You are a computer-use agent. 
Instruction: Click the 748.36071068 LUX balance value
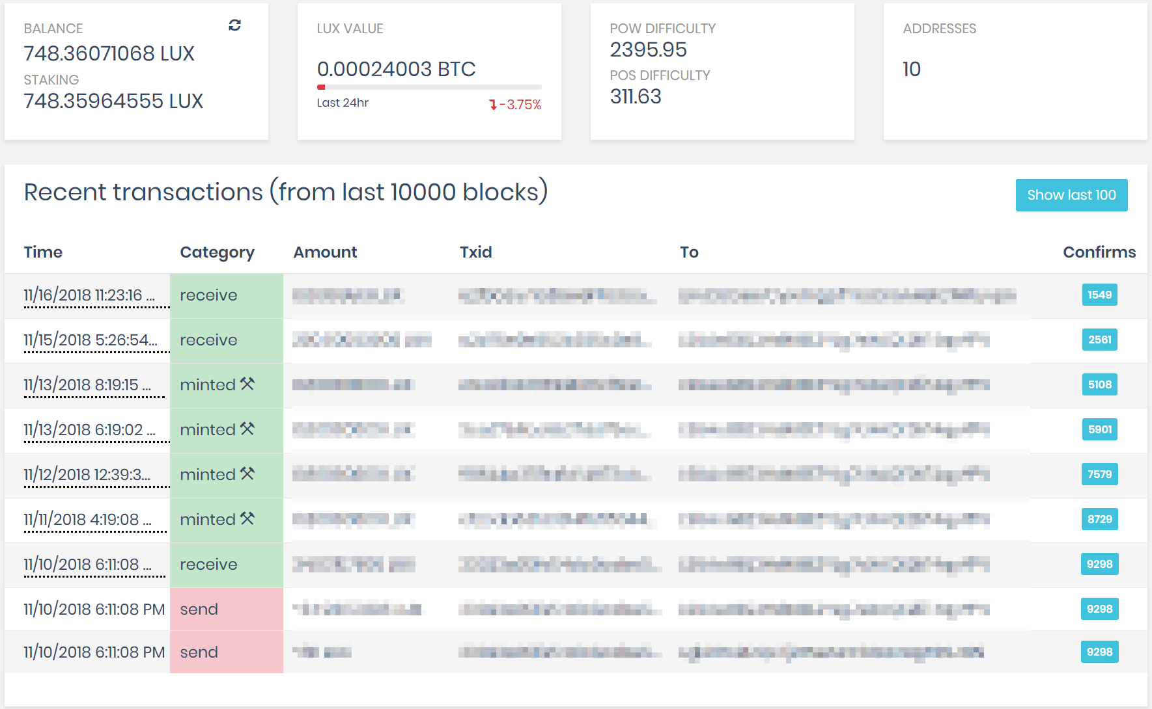(109, 53)
